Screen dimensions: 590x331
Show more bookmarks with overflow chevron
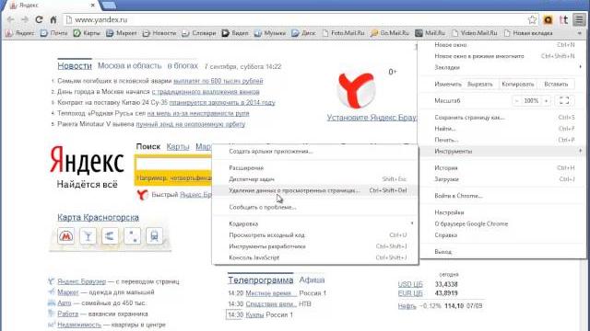point(580,33)
